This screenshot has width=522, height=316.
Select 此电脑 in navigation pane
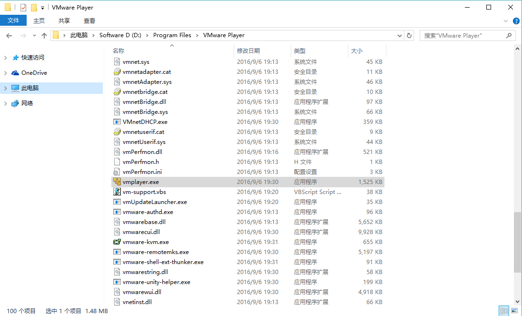pos(51,88)
